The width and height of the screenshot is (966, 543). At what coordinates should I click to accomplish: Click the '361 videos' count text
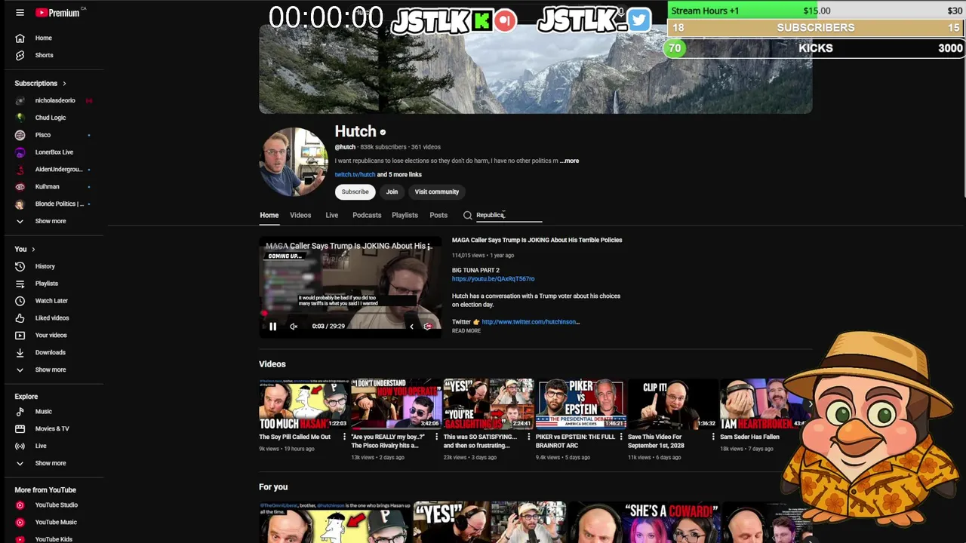tap(426, 147)
